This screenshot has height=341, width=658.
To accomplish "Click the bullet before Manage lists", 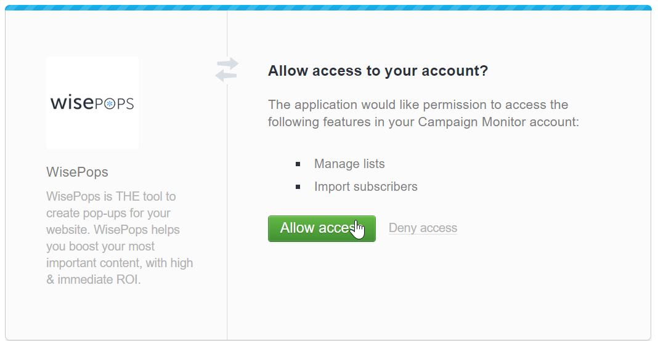I will click(298, 164).
